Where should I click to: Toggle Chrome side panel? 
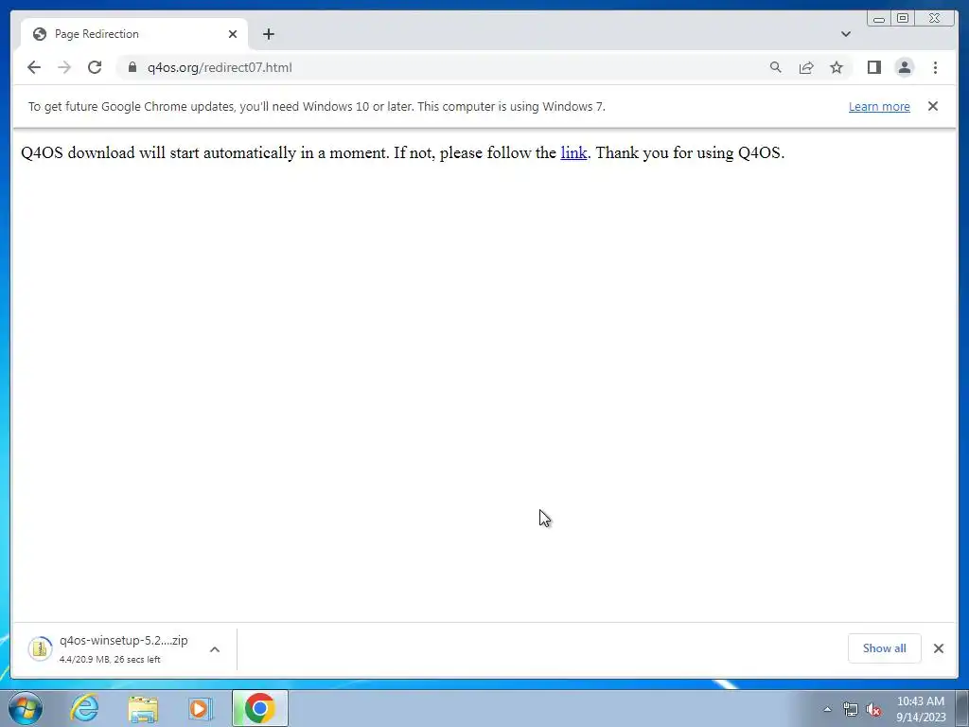(x=873, y=67)
